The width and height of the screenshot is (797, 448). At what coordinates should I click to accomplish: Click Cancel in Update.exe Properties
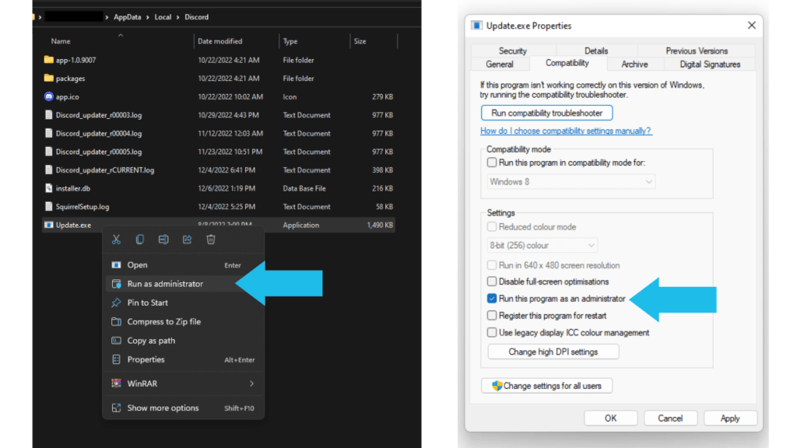point(670,418)
